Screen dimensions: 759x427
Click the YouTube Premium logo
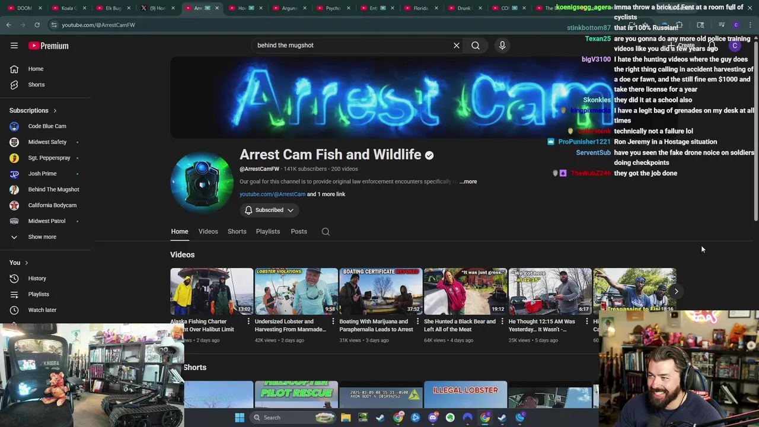pyautogui.click(x=49, y=46)
